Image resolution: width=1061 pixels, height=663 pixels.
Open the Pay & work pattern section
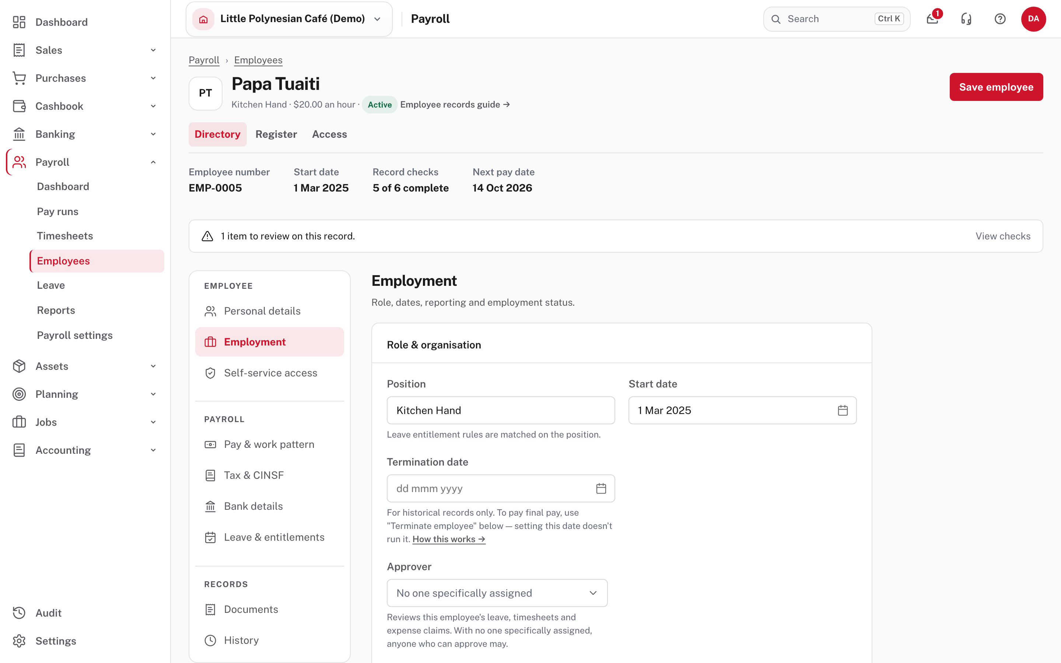coord(270,444)
